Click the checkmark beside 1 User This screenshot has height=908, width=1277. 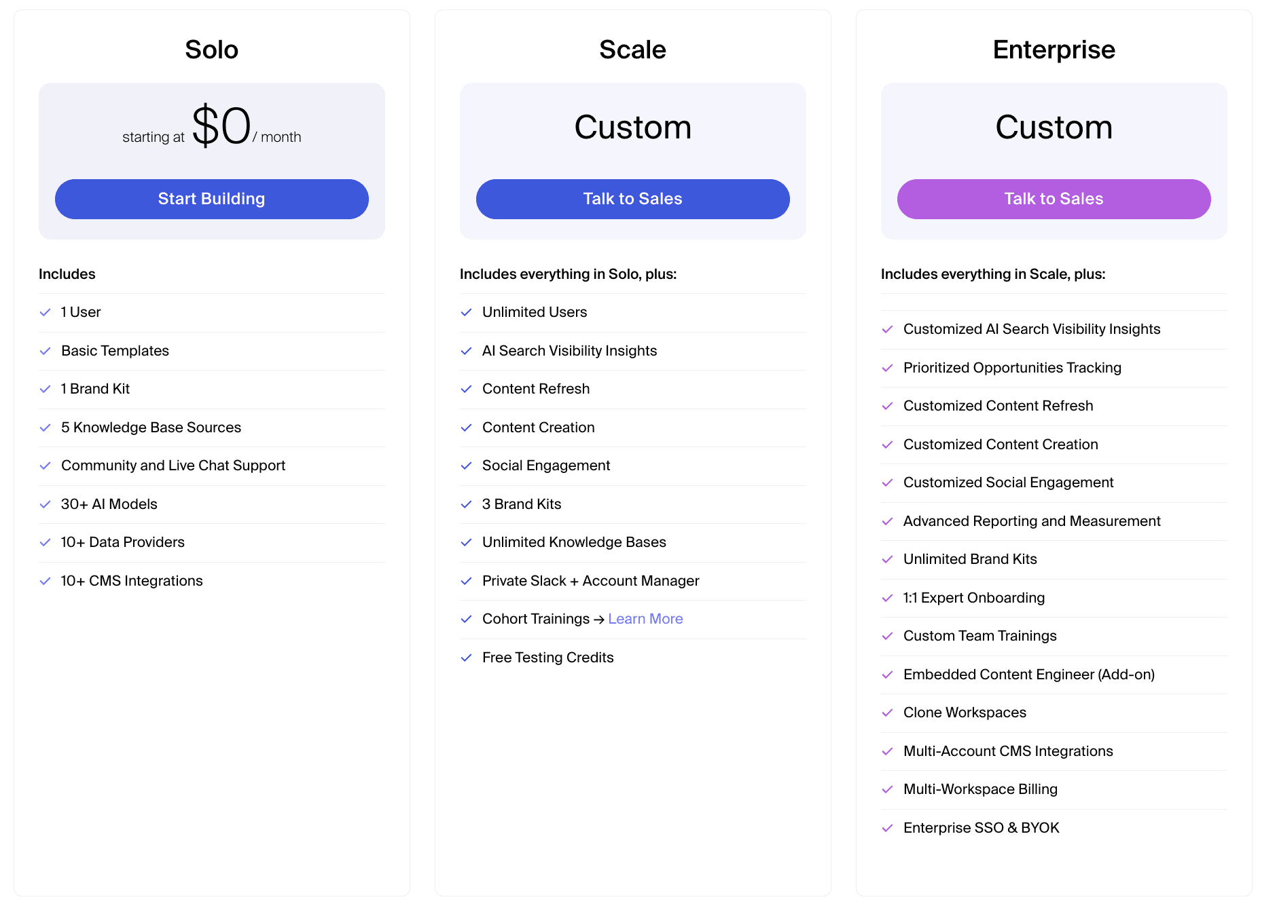coord(46,312)
